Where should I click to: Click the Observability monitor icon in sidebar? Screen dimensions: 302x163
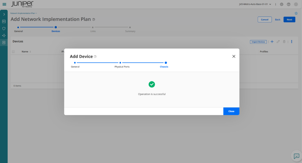click(4, 21)
